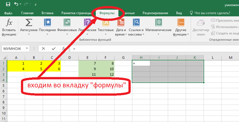Click cell C2 containing 6
This screenshot has height=122, width=239.
[x=52, y=69]
